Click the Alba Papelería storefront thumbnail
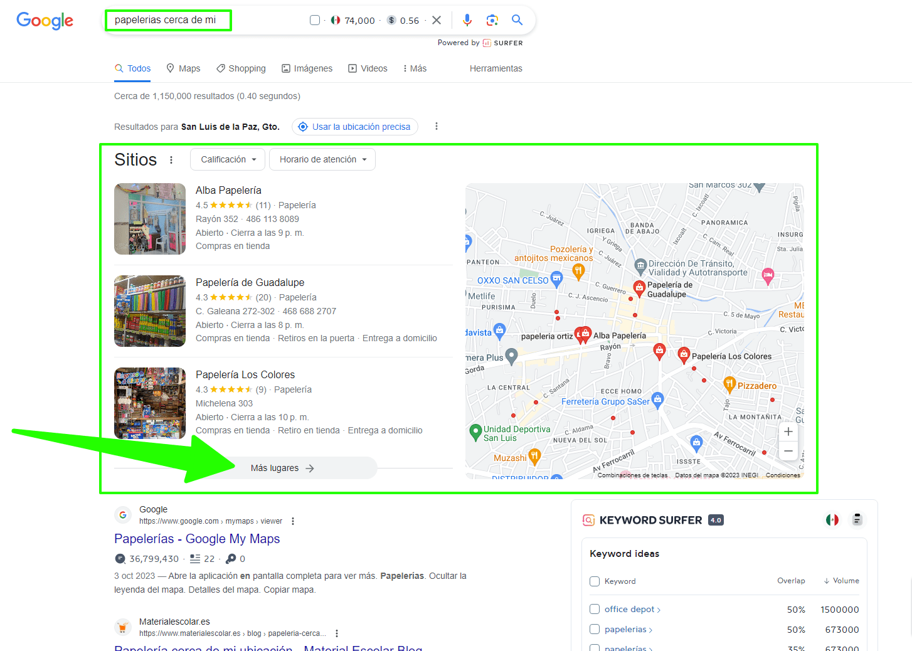Image resolution: width=912 pixels, height=651 pixels. coord(150,219)
